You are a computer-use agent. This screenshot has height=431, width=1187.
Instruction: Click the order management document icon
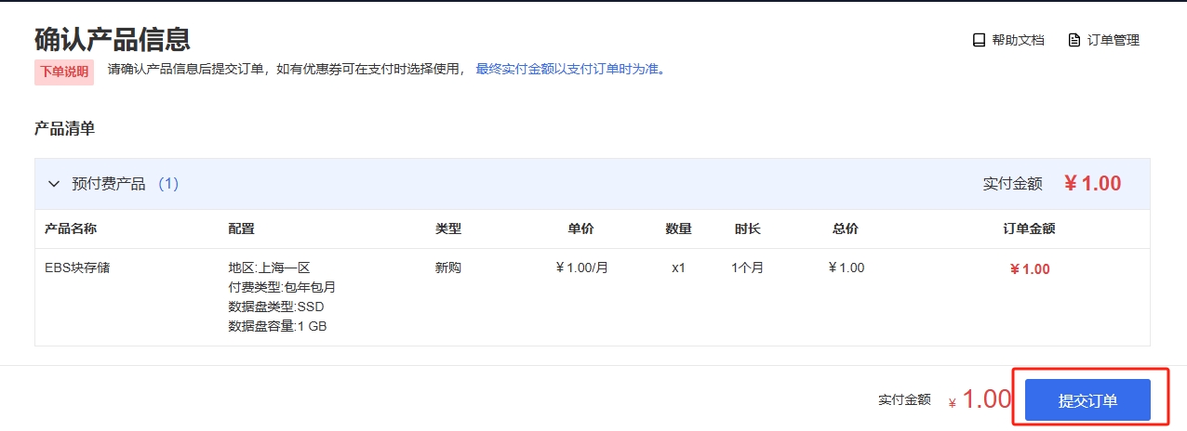click(x=1074, y=40)
